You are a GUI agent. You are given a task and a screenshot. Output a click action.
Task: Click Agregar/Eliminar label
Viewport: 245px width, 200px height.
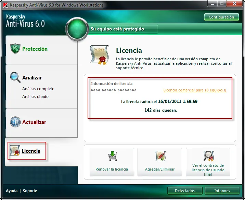click(x=160, y=169)
